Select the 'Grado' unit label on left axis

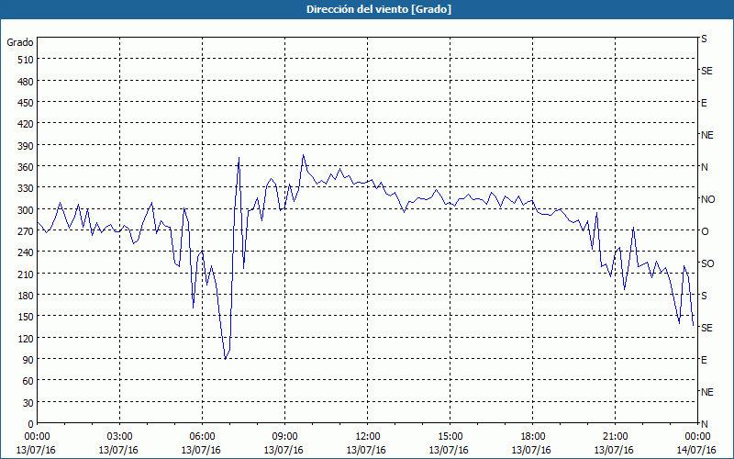tap(20, 42)
